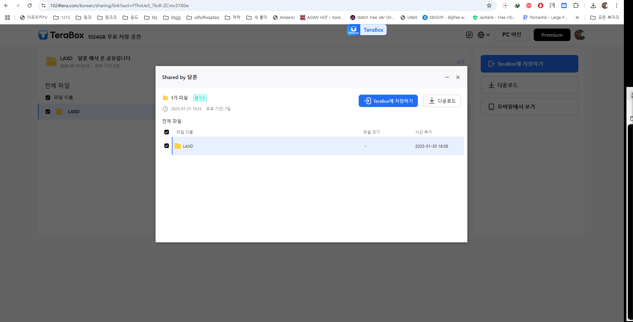The image size is (633, 322).
Task: Click the green 안전 safety badge
Action: click(200, 98)
